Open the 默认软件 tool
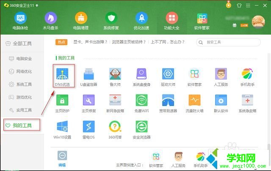Viewport: 271px width, 171px height. pyautogui.click(x=221, y=103)
